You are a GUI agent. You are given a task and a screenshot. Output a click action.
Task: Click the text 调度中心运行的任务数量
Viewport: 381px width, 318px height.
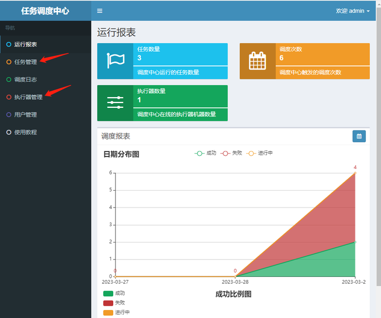(x=168, y=72)
